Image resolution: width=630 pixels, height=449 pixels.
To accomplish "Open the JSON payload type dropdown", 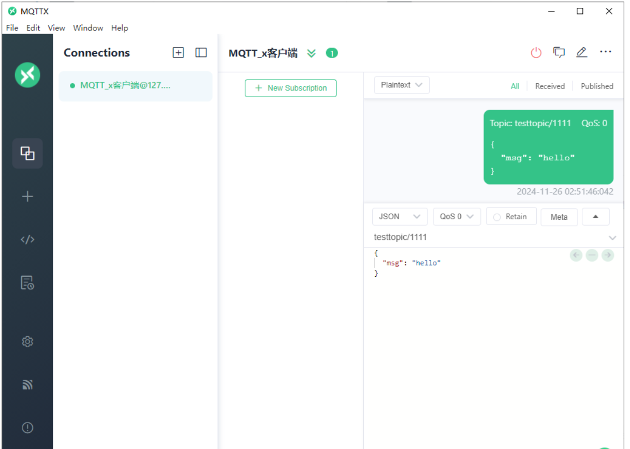I will click(x=400, y=217).
